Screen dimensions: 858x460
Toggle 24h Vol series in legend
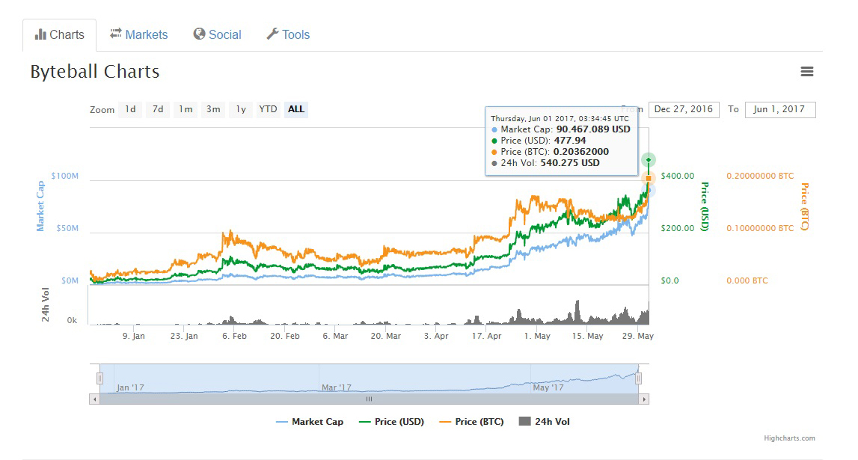pos(545,422)
